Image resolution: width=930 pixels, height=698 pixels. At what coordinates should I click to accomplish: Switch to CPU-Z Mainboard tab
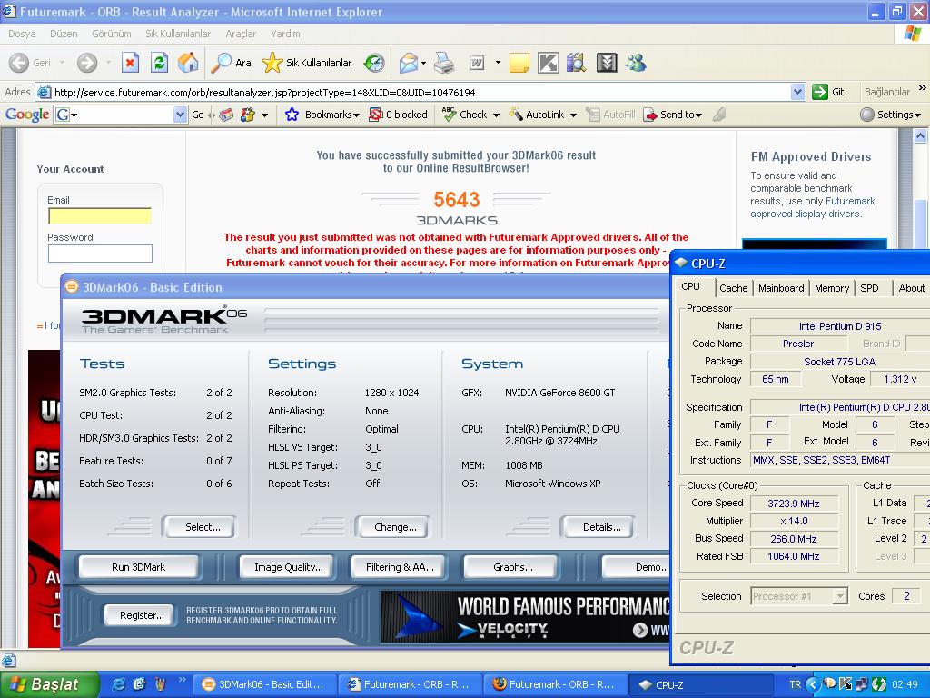[781, 288]
